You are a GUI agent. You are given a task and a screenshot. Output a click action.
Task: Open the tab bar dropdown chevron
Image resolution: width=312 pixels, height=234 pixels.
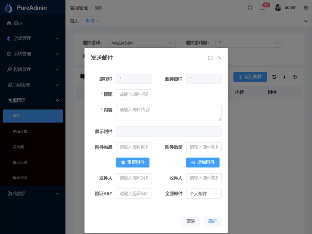[306, 21]
